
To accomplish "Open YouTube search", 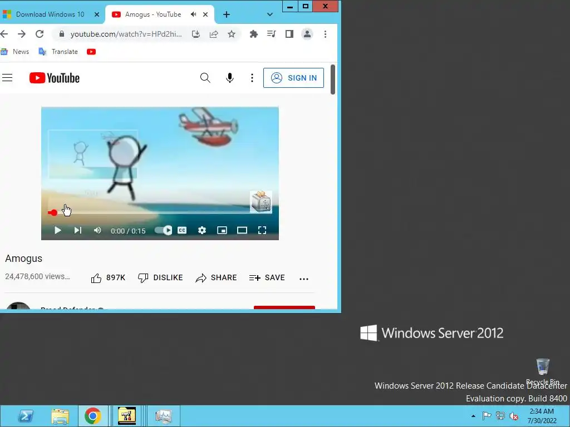I will click(x=205, y=78).
